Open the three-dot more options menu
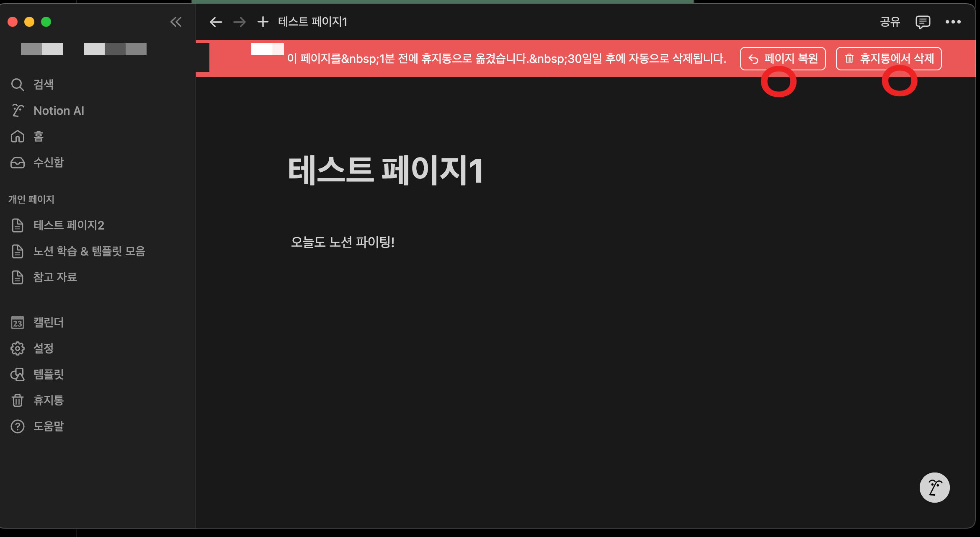This screenshot has height=537, width=980. tap(953, 22)
